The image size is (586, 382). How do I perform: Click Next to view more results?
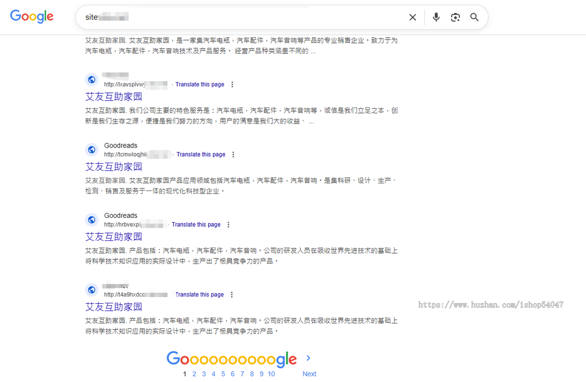click(x=309, y=373)
